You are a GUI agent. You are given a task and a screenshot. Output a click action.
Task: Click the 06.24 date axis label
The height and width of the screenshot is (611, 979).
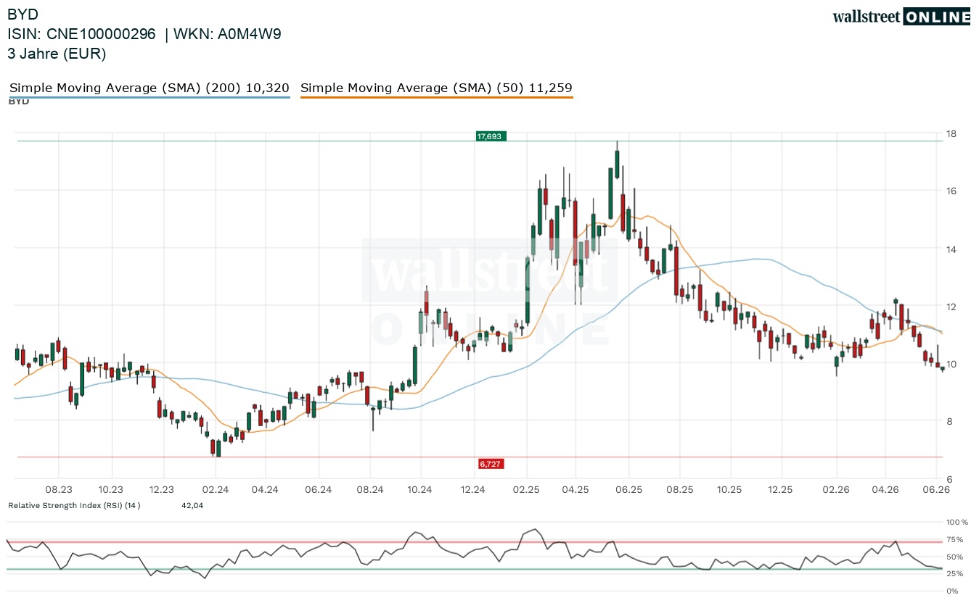tap(318, 489)
